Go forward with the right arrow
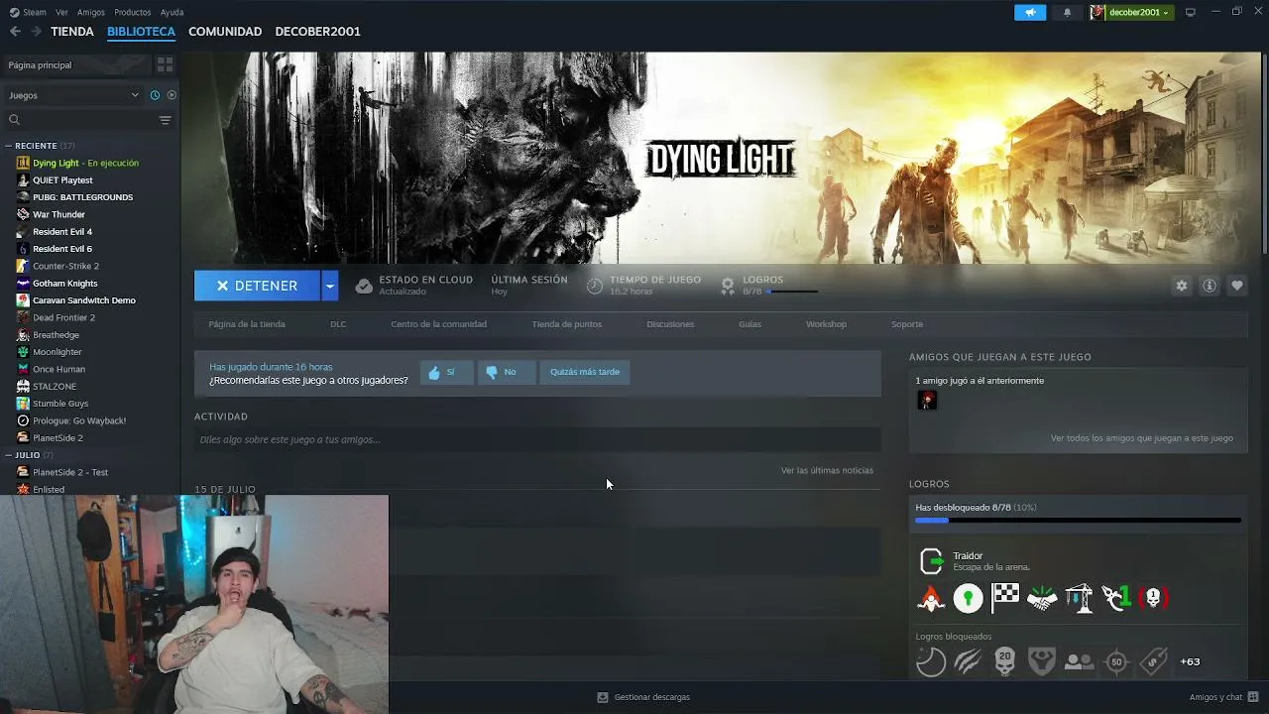Viewport: 1269px width, 714px height. [36, 32]
